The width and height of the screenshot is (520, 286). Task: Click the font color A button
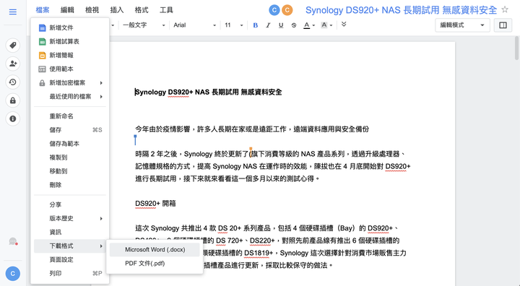coord(307,25)
